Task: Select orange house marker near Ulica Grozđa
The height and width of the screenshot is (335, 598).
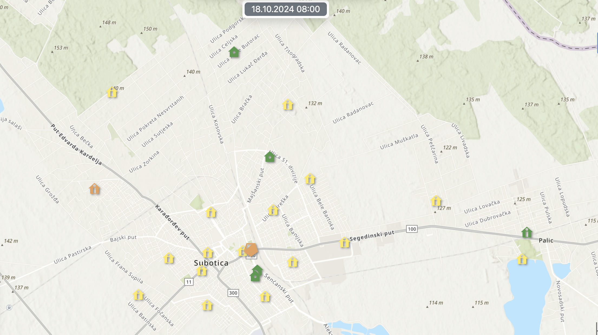Action: pos(94,189)
